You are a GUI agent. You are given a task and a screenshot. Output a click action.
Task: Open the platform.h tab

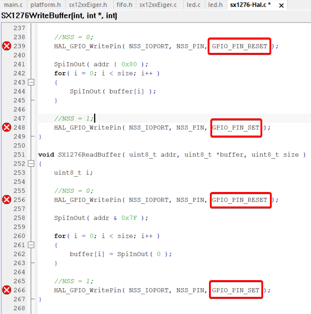click(46, 5)
